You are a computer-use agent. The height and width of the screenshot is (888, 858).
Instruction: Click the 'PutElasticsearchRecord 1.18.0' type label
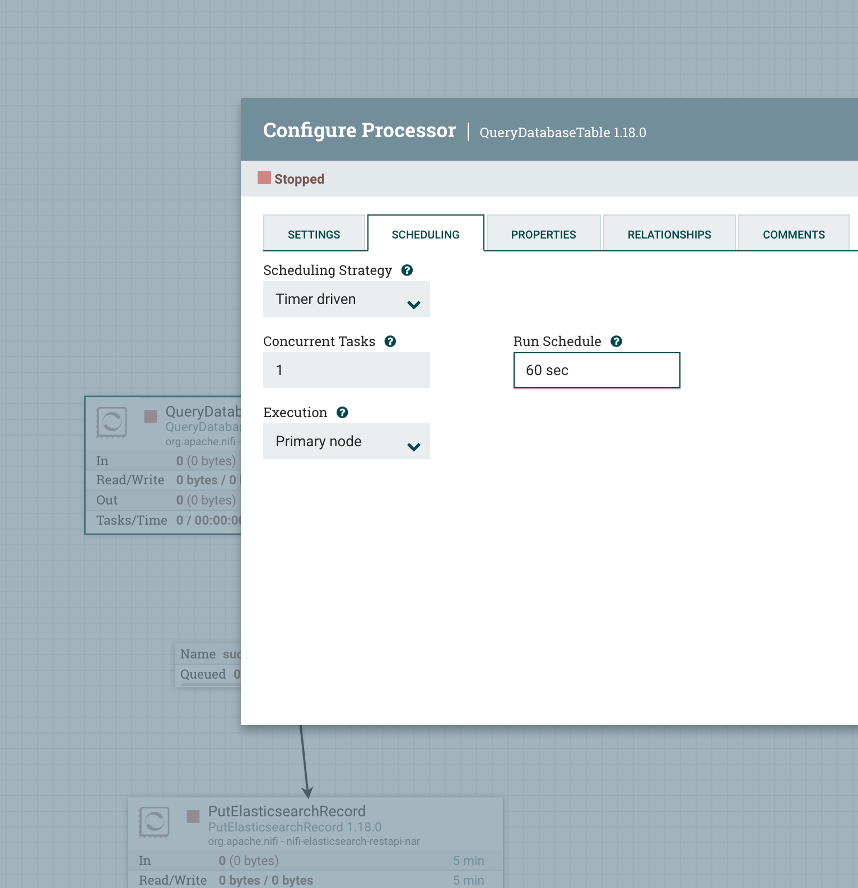pyautogui.click(x=295, y=827)
